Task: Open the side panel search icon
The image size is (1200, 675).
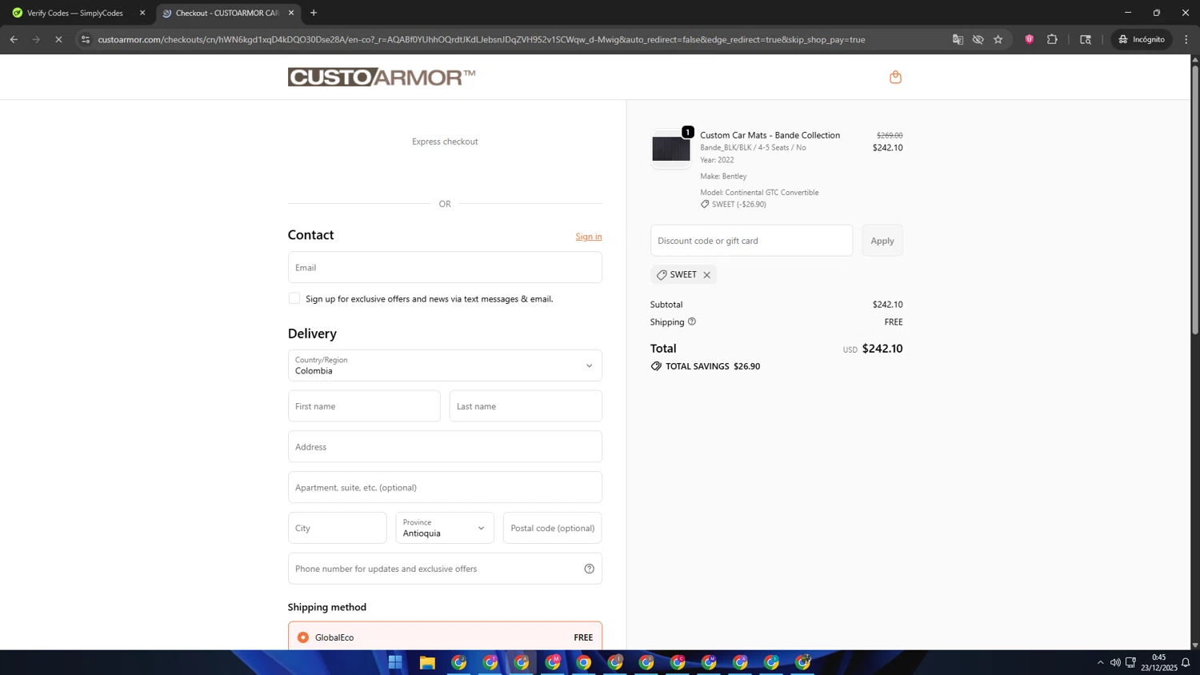Action: click(x=1086, y=39)
